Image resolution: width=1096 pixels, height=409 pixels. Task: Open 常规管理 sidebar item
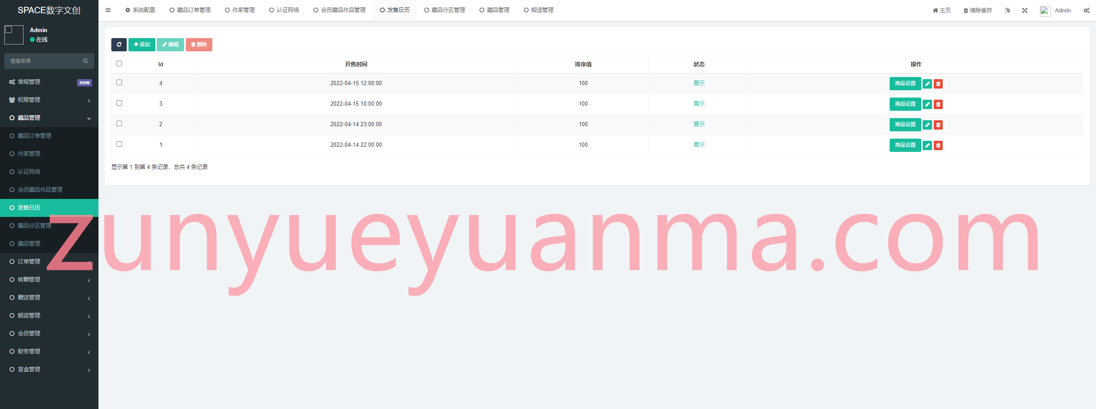(49, 82)
